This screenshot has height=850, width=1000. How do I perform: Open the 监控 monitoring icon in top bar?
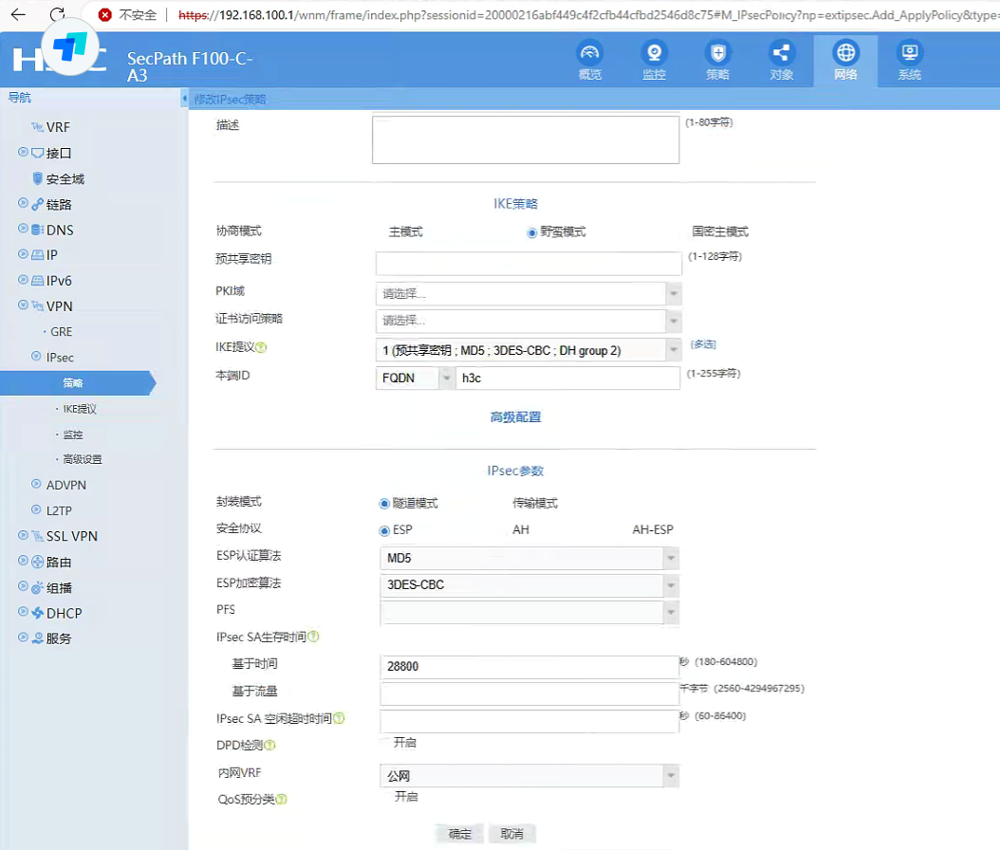654,60
